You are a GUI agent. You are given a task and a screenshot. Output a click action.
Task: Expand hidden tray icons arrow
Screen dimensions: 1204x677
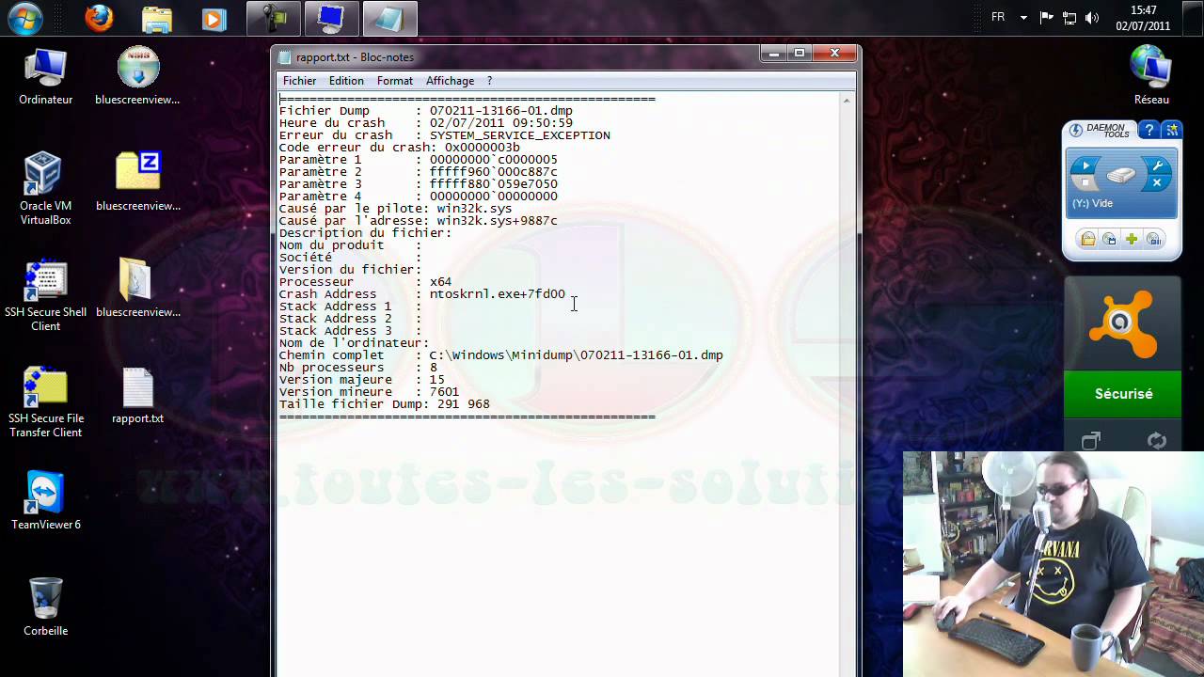pyautogui.click(x=1023, y=18)
